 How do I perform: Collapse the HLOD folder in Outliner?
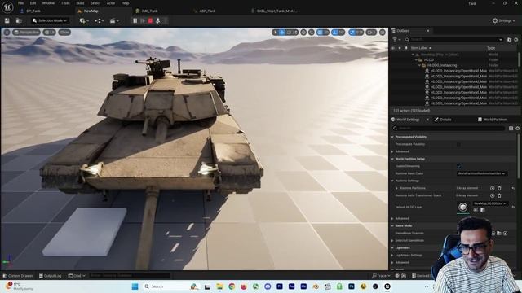[x=416, y=59]
